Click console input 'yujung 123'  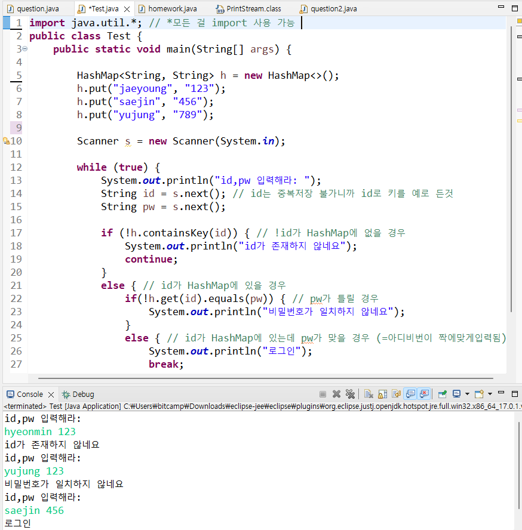pyautogui.click(x=34, y=471)
